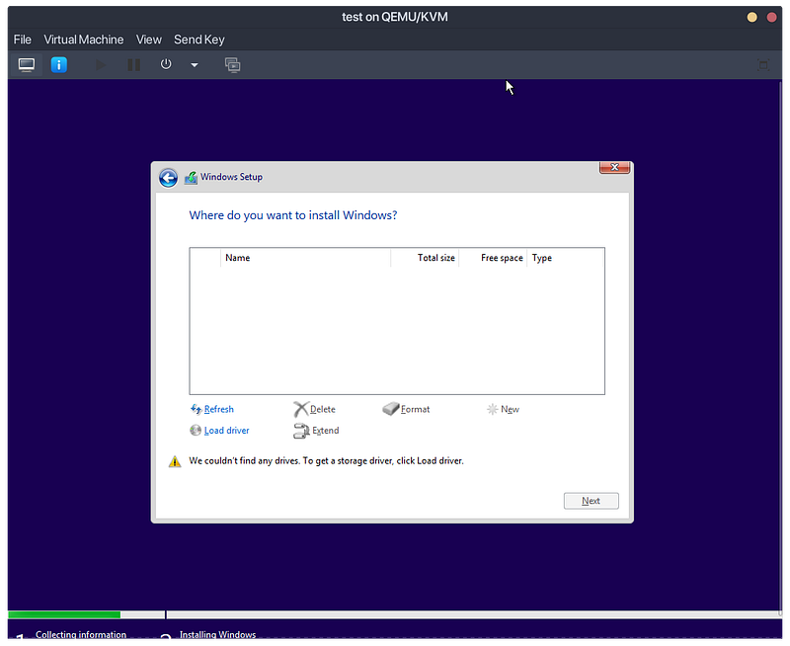Click the Delete X icon

pos(301,409)
